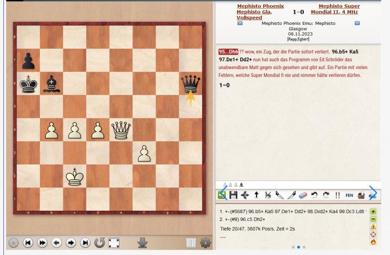
Task: Flip the chess board orientation
Action: pos(99,242)
